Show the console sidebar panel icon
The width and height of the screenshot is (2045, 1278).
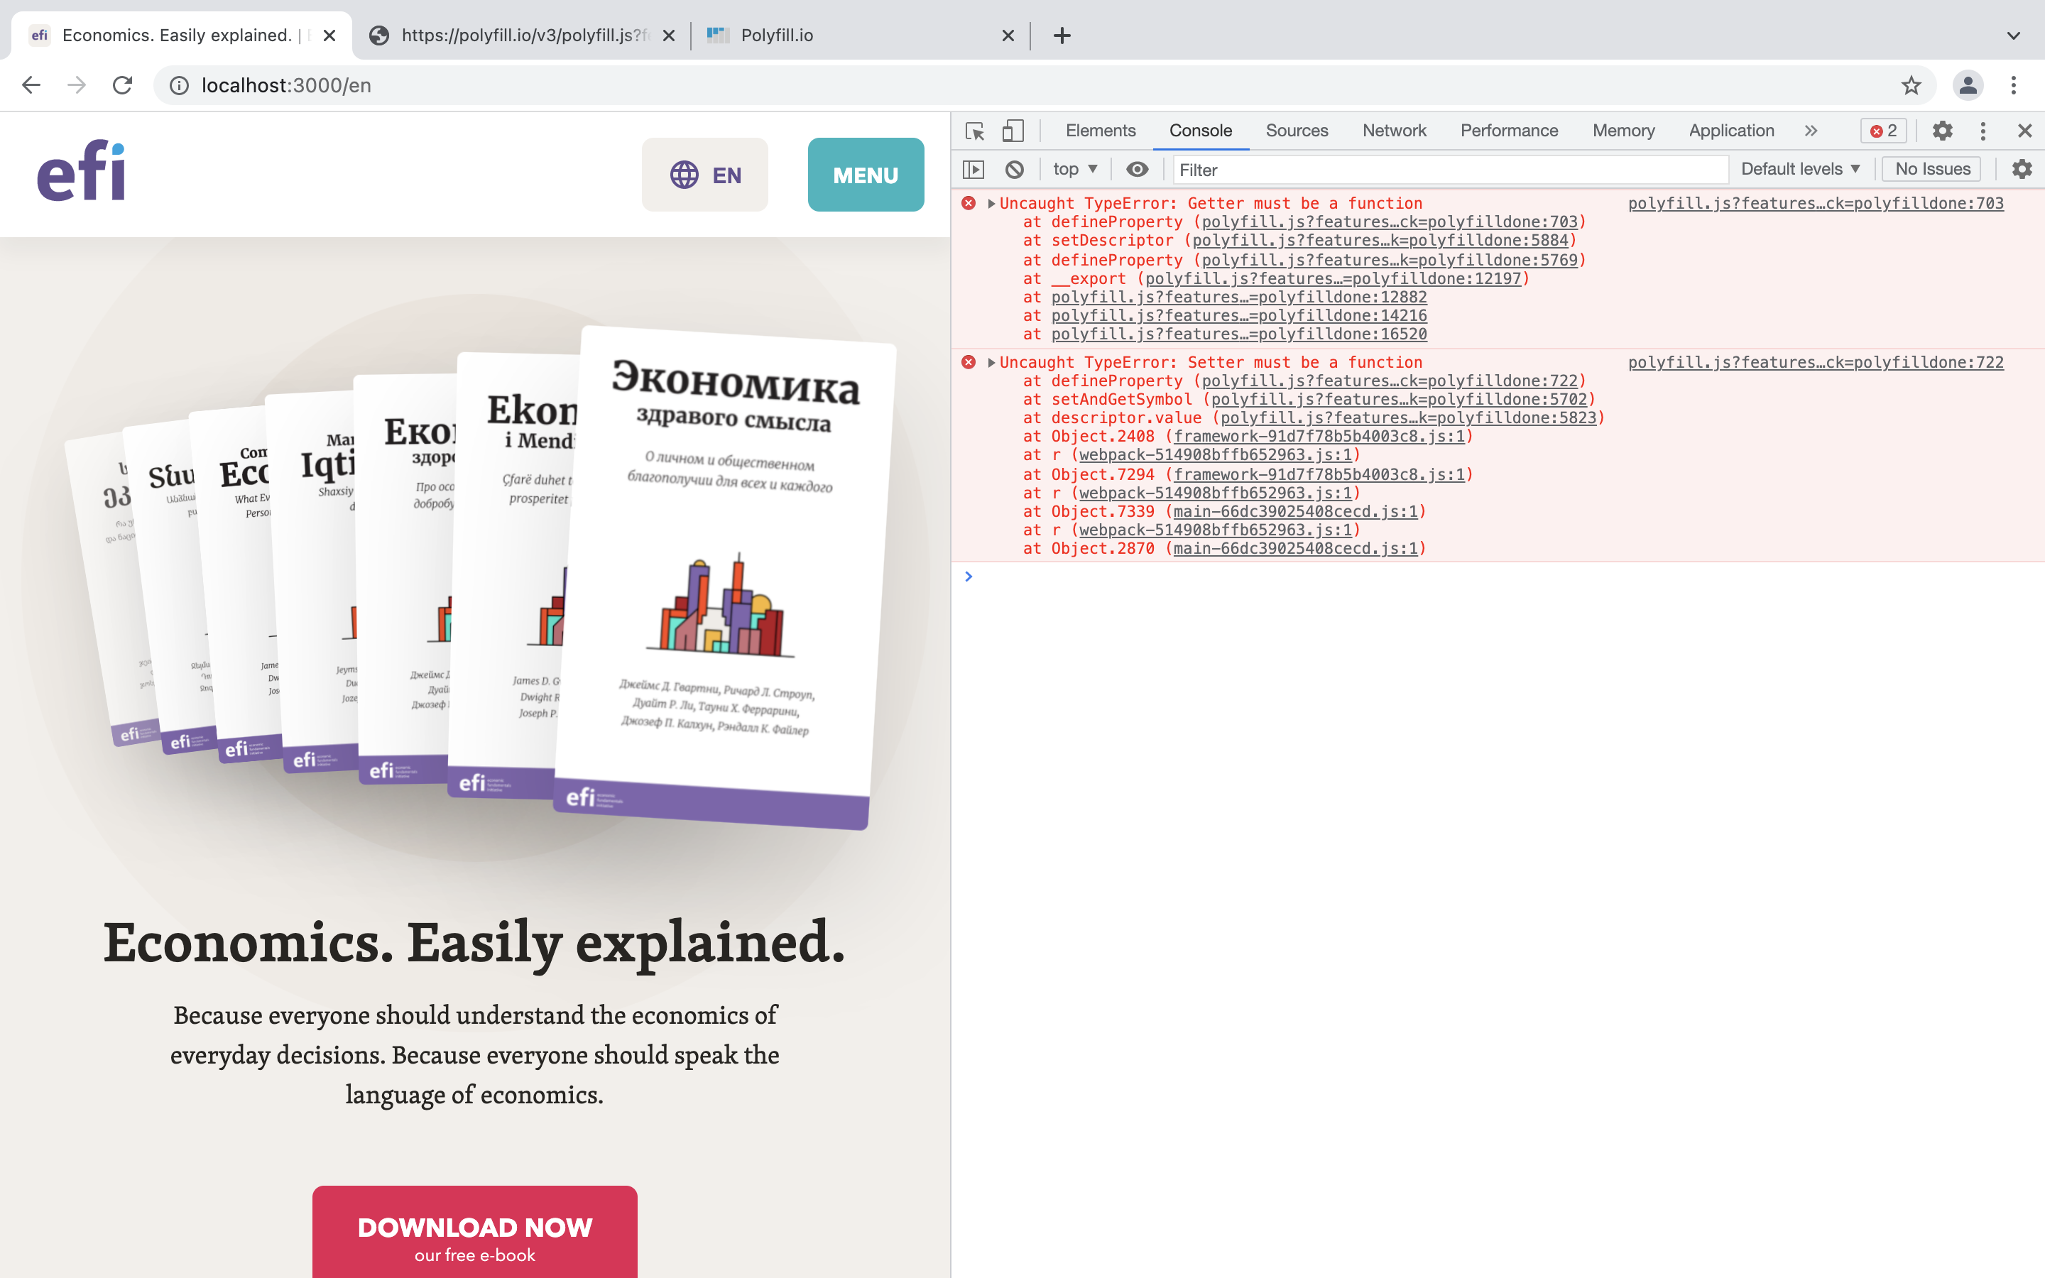click(x=974, y=169)
